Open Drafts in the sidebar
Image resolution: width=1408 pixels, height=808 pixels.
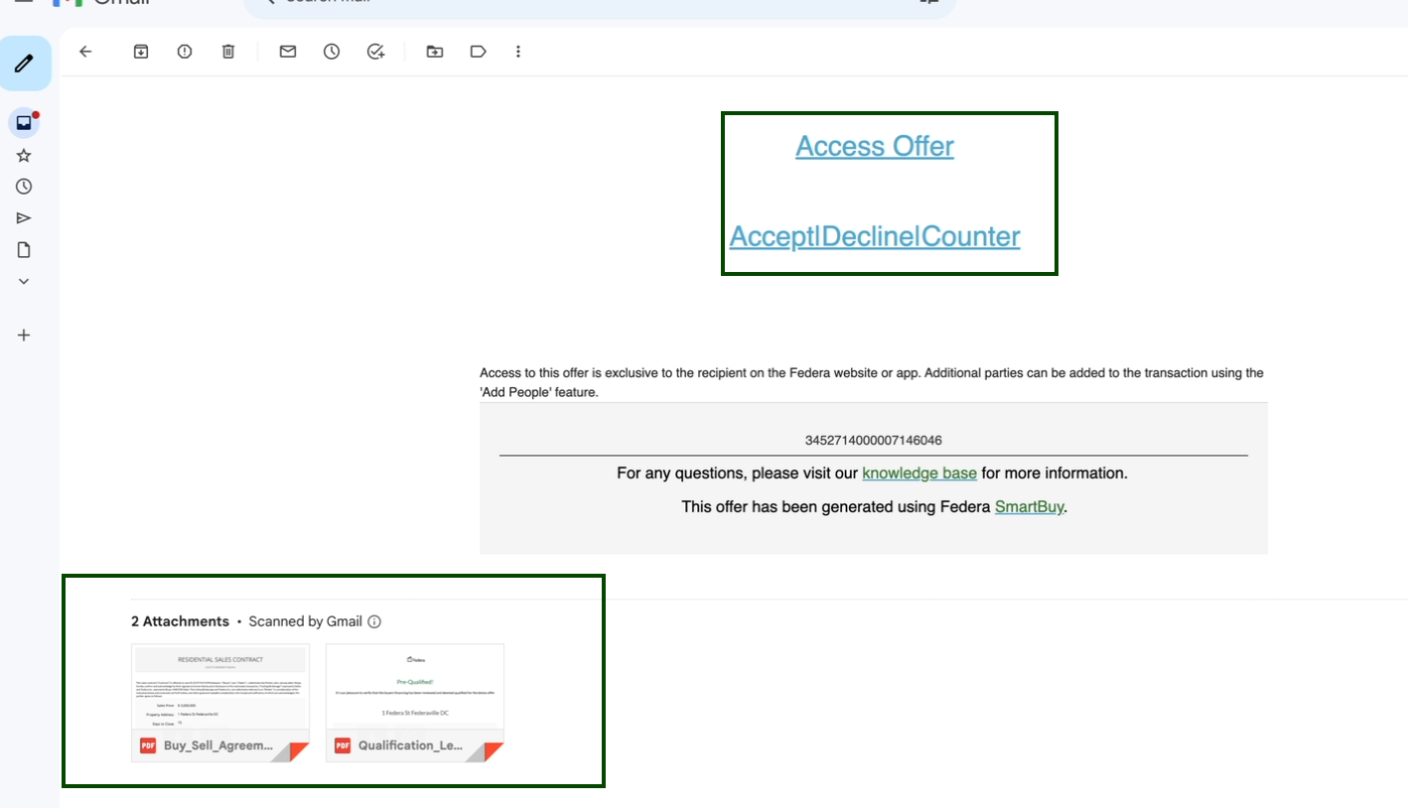coord(24,250)
